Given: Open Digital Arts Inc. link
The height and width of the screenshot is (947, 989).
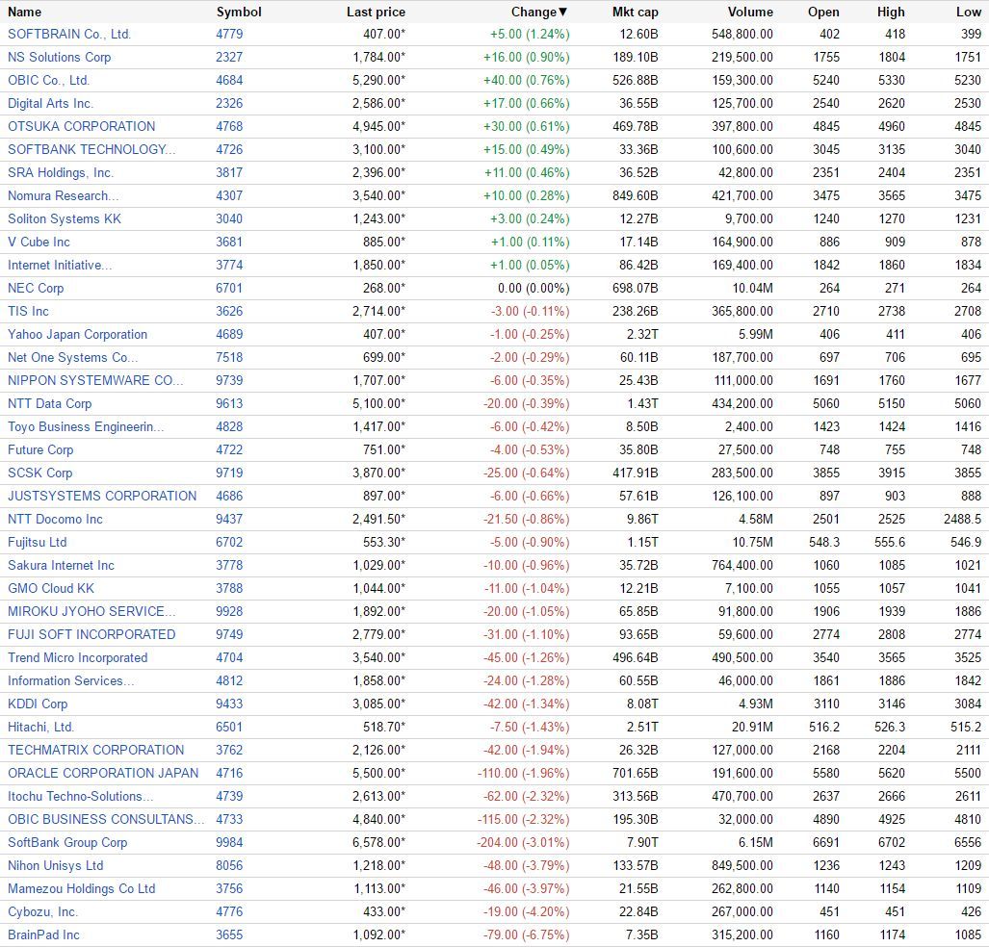Looking at the screenshot, I should (x=50, y=103).
